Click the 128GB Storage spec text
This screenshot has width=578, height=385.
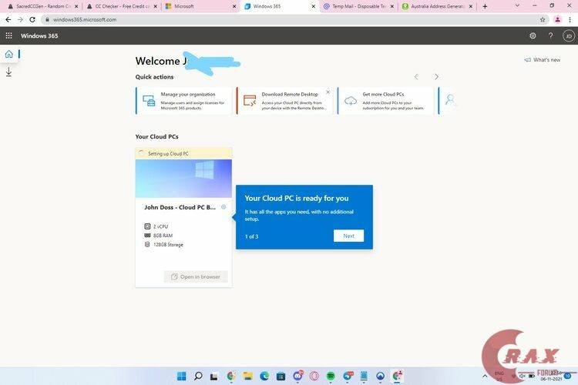pos(168,245)
